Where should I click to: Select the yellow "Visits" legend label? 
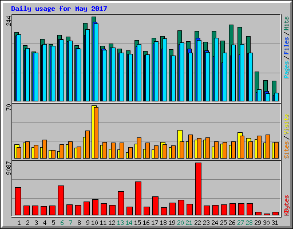click(x=286, y=125)
